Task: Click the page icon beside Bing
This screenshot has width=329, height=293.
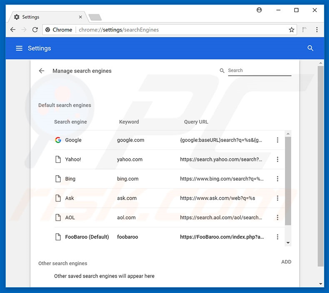Action: tap(58, 179)
